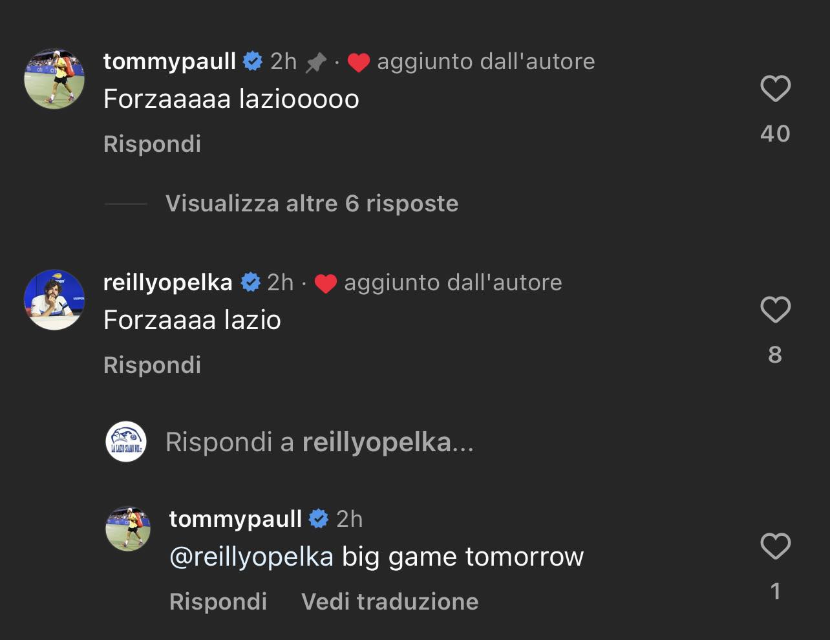Screen dimensions: 830x640
Task: Click red heart on tommypaull's top comment
Action: [x=358, y=63]
